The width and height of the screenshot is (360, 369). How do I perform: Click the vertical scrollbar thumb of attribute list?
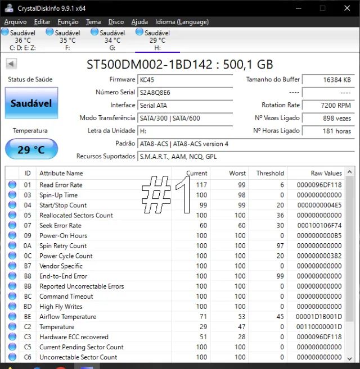pyautogui.click(x=350, y=249)
